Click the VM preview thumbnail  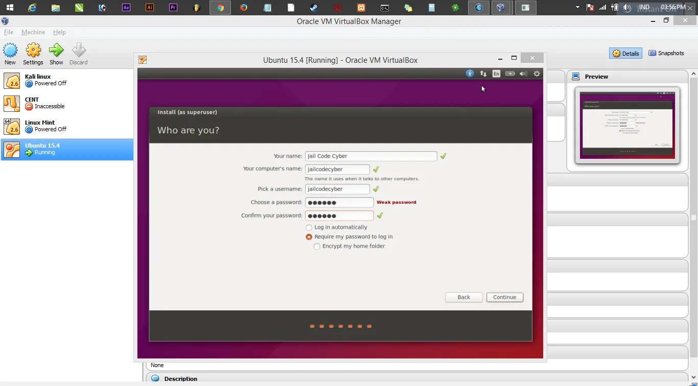pos(627,125)
